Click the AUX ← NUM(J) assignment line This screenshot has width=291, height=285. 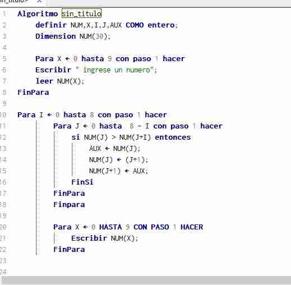[x=114, y=149]
